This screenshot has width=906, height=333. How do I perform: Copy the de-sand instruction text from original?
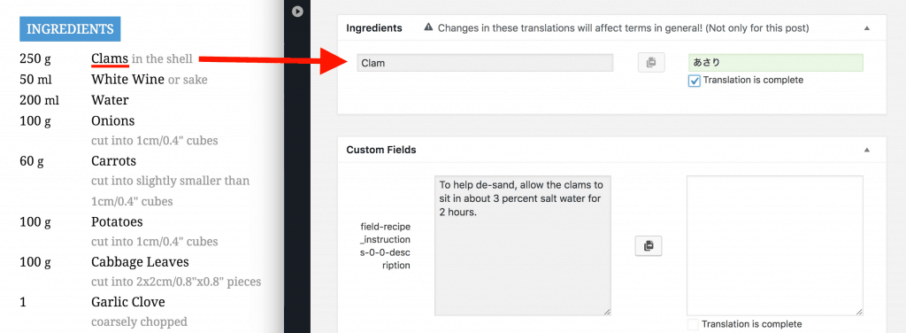pyautogui.click(x=649, y=245)
